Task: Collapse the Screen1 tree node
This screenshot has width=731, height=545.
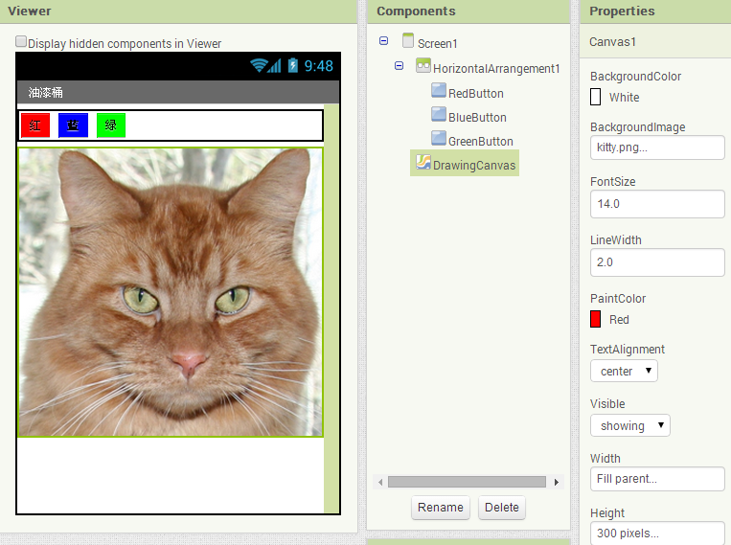Action: click(384, 41)
